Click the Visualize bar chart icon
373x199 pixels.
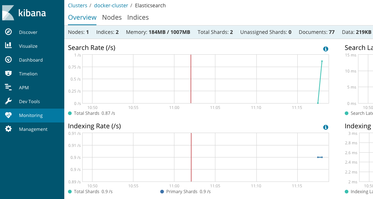tap(8, 45)
